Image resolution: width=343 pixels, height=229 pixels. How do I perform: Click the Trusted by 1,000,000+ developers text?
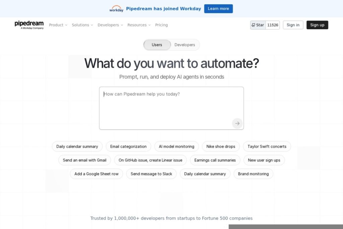click(171, 218)
